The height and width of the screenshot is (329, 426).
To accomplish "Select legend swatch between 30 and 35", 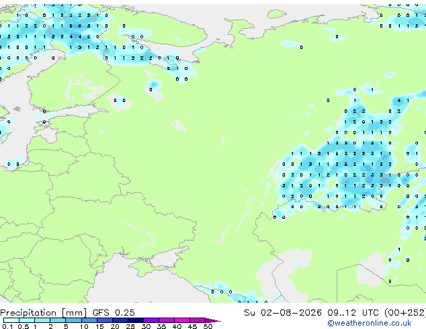I will point(151,320).
